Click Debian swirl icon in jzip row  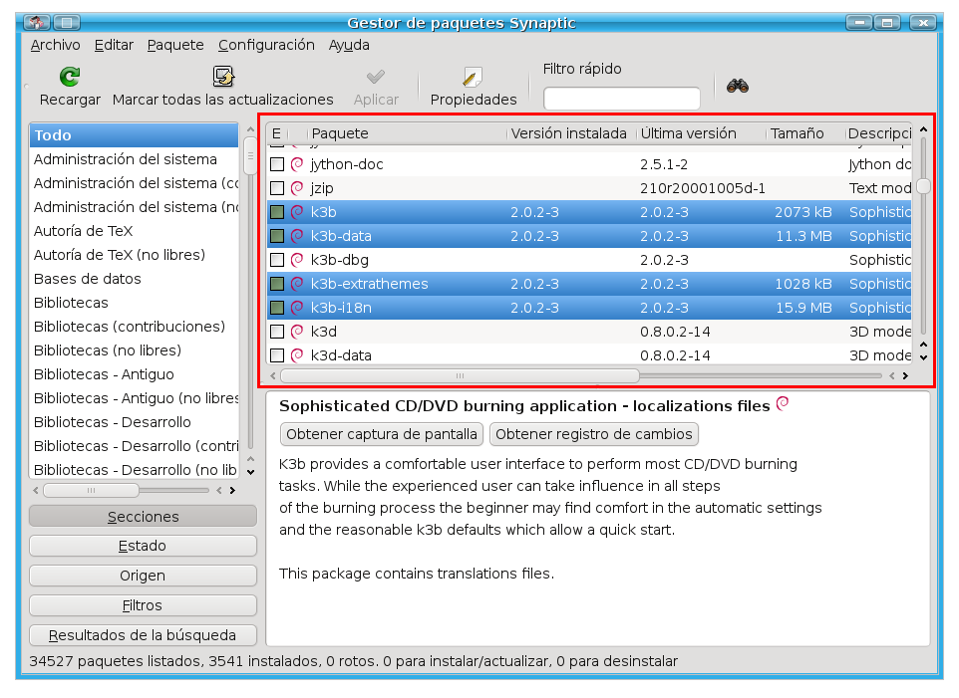[297, 188]
